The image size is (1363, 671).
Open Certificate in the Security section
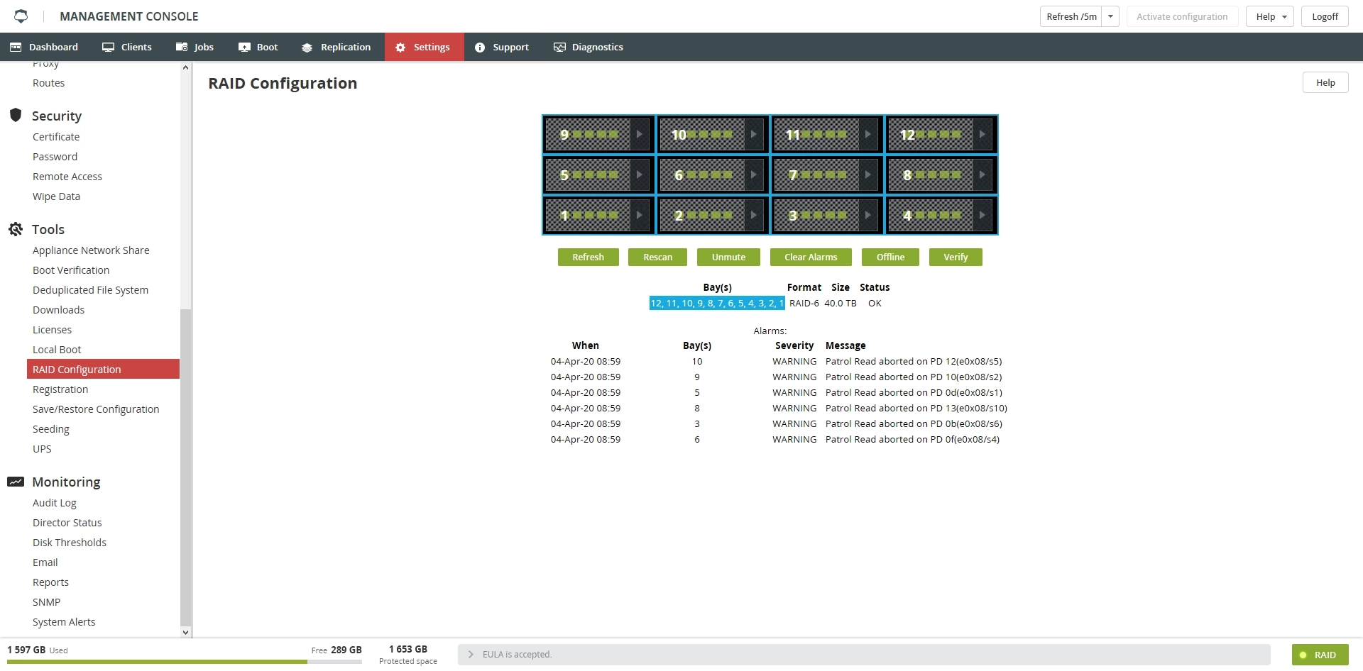tap(56, 136)
